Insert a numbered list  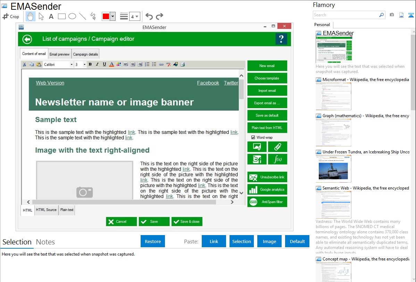tap(147, 64)
